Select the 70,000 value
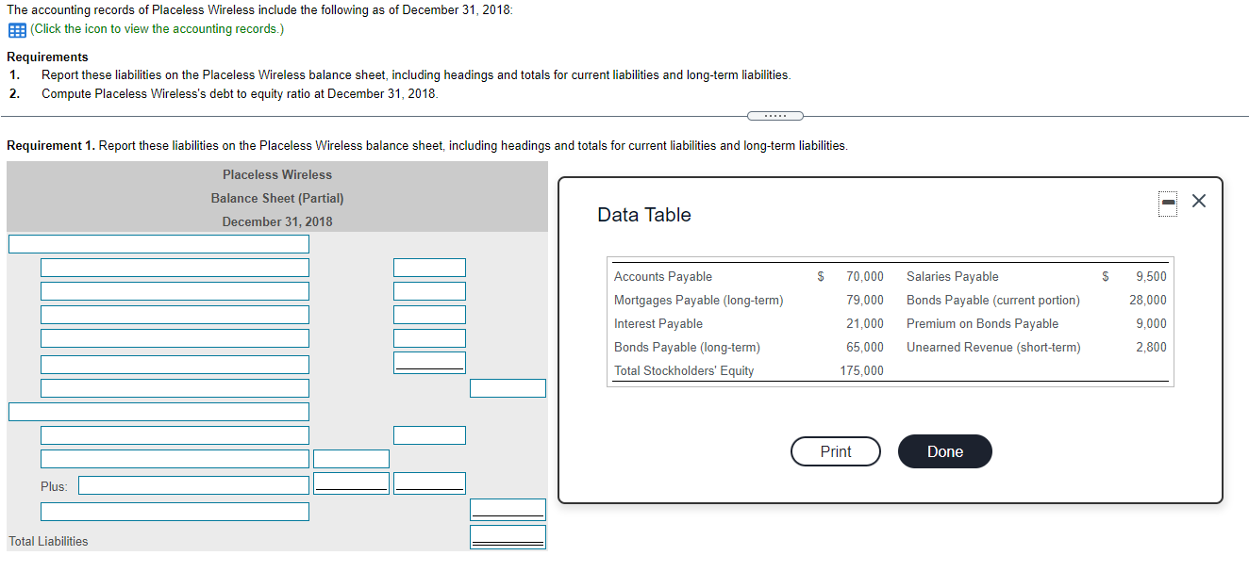The width and height of the screenshot is (1249, 572). tap(865, 276)
